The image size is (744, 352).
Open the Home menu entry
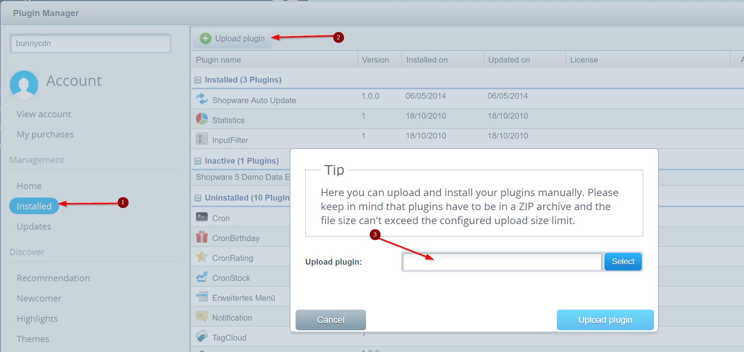tap(29, 186)
